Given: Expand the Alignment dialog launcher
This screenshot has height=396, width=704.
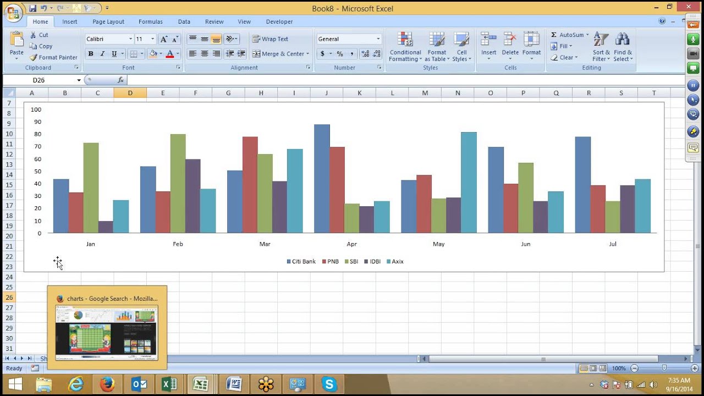Looking at the screenshot, I should (x=308, y=67).
